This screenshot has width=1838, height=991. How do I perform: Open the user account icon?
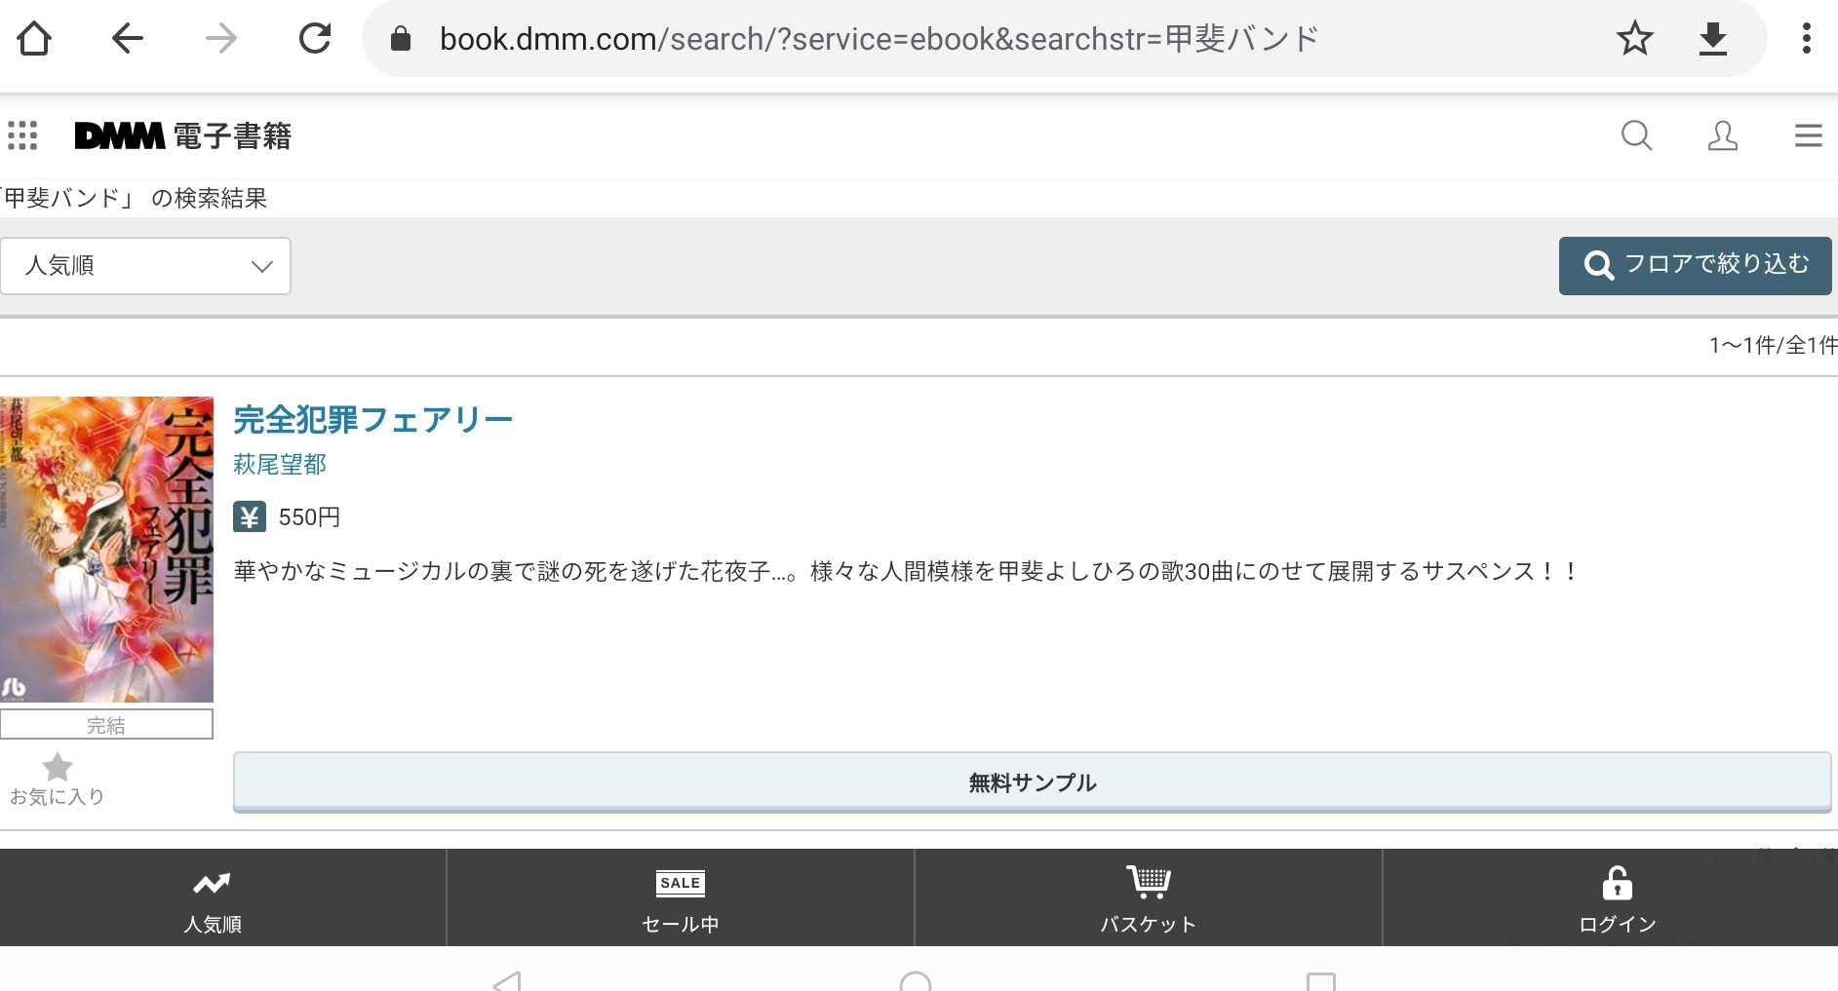coord(1722,135)
